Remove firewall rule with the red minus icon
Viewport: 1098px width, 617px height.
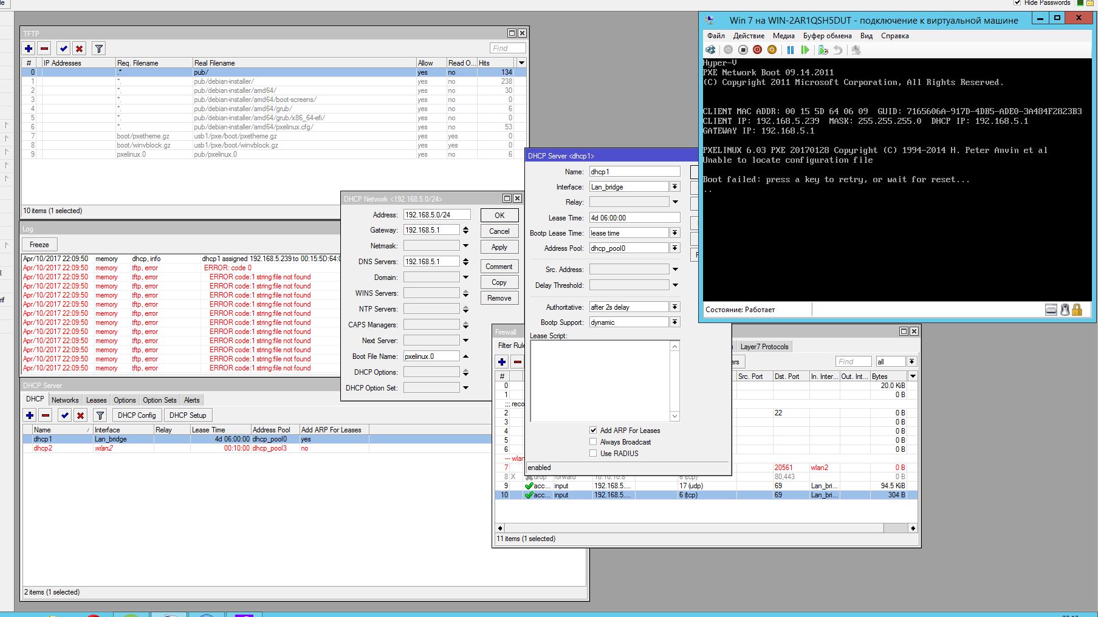click(x=518, y=362)
